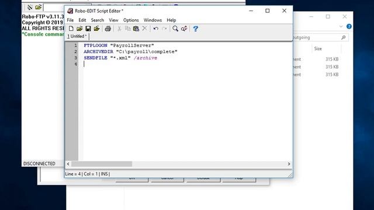Click the "C:\payroll\complete" path string
Viewport: 374px width, 210px height.
pyautogui.click(x=147, y=51)
